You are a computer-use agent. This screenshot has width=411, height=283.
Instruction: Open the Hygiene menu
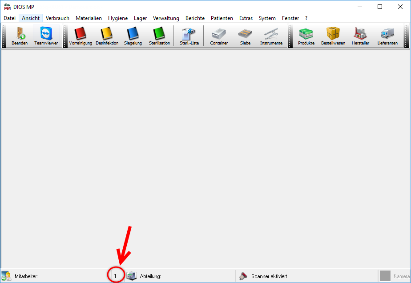point(118,18)
